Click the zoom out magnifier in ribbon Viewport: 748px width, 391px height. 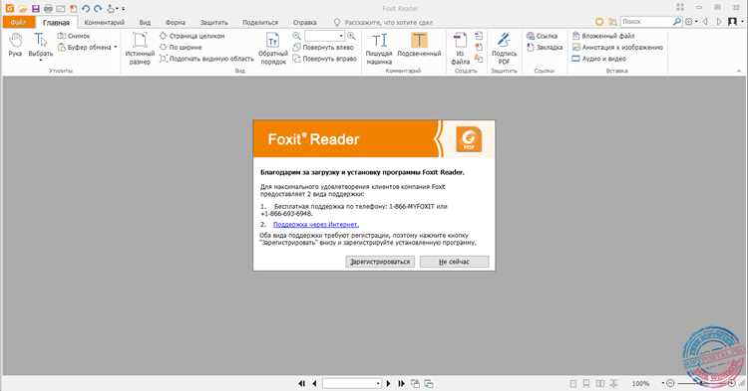point(297,36)
